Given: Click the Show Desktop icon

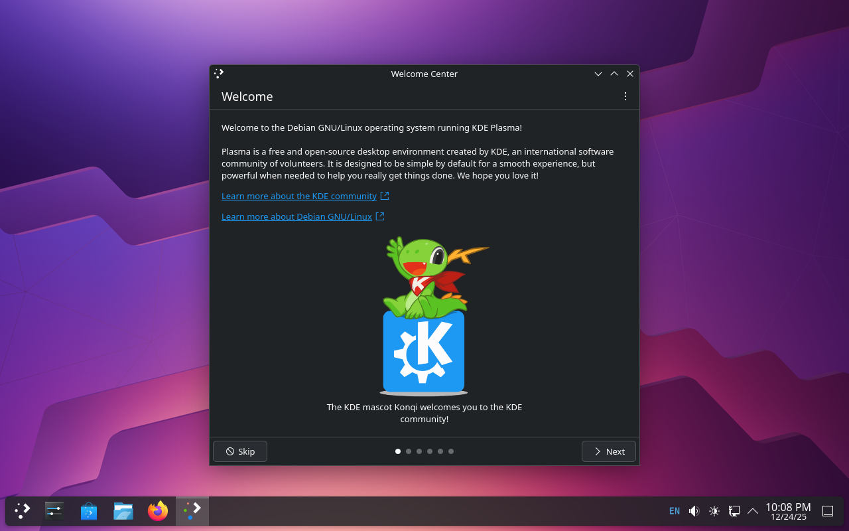Looking at the screenshot, I should click(x=828, y=511).
